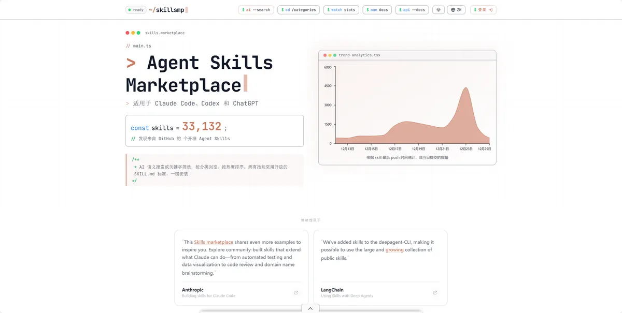The height and width of the screenshot is (313, 622).
Task: Open the ai --search nav item
Action: pos(256,10)
